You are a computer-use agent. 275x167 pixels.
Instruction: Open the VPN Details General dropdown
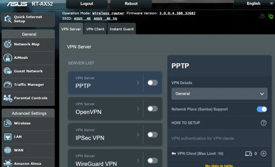click(219, 94)
